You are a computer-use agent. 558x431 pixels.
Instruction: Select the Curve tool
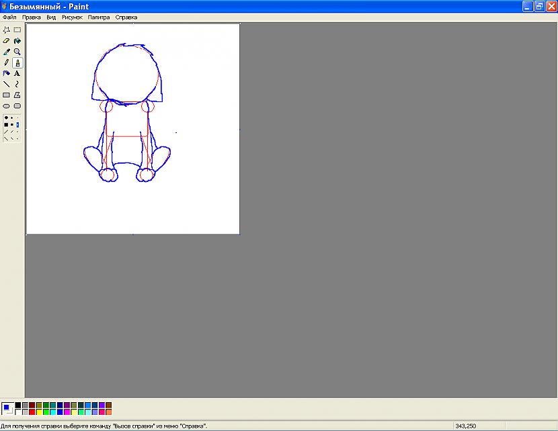pyautogui.click(x=17, y=84)
